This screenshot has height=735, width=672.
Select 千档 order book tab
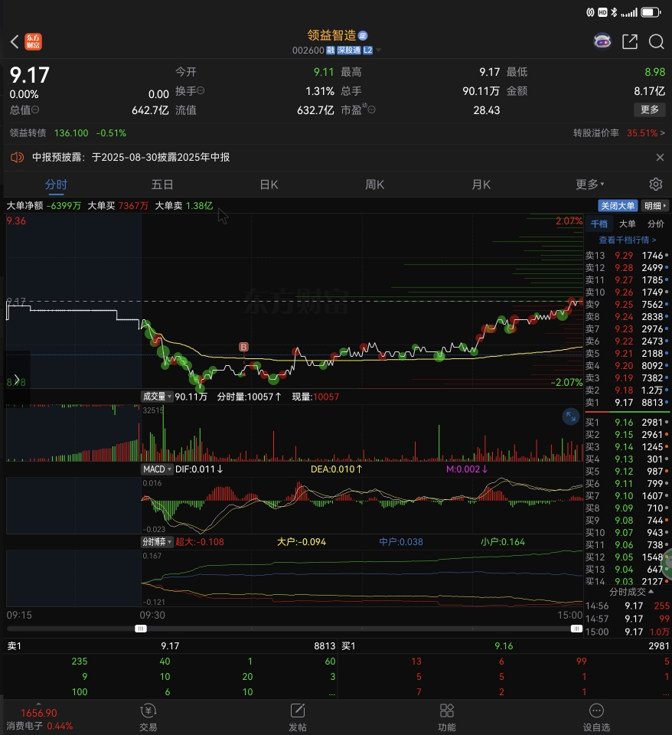pyautogui.click(x=599, y=224)
